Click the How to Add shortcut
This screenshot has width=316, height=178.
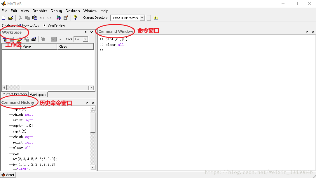point(28,25)
